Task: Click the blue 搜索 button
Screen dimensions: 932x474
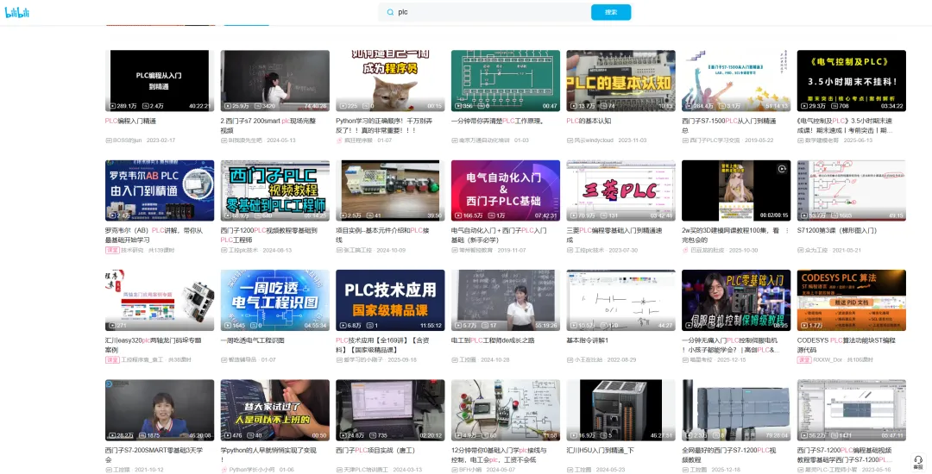Action: (611, 12)
